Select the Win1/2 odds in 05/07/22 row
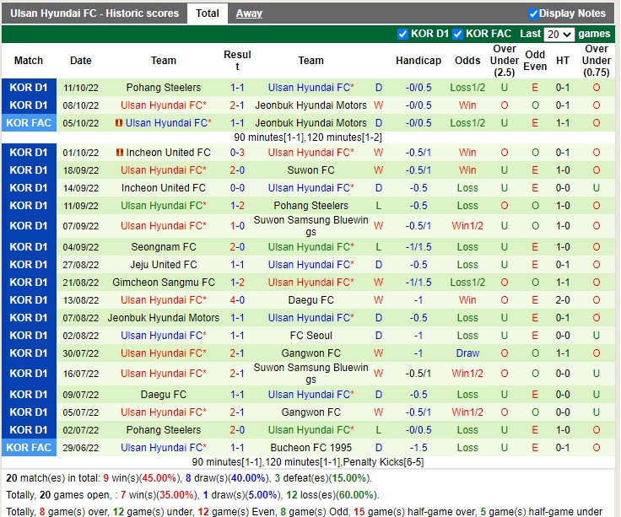Viewport: 621px width, 517px height. click(x=467, y=412)
